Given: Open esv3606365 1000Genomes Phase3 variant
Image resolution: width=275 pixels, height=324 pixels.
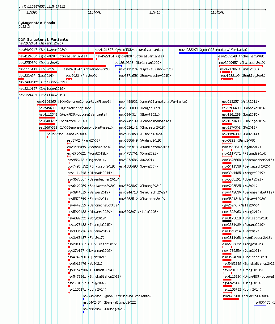Looking at the screenshot, I should pyautogui.click(x=74, y=102).
